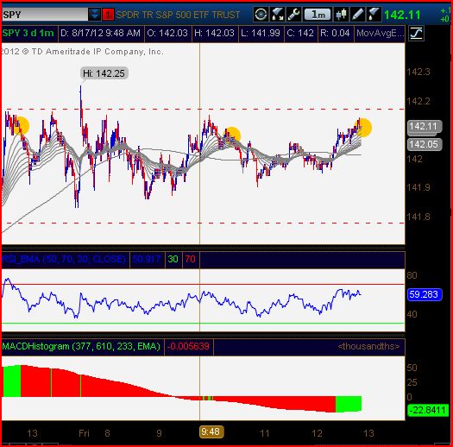Click the SPY 3 d 1m chart label
Viewport: 453px width, 447px height.
[28, 33]
